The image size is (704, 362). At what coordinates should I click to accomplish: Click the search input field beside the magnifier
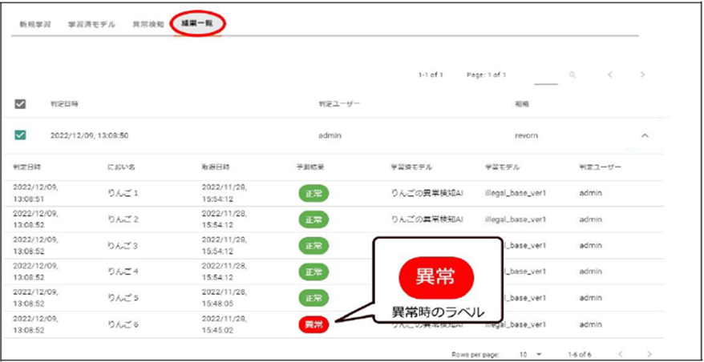click(546, 76)
